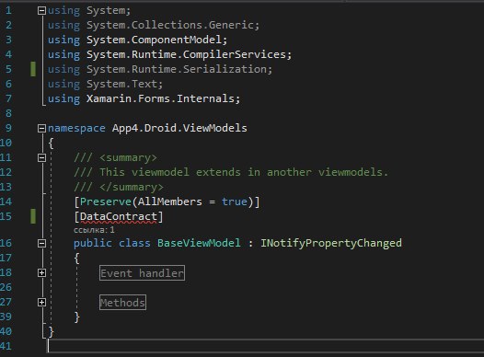
Task: Click 'System.Runtime.CompilerServices' using line
Action: (x=169, y=54)
